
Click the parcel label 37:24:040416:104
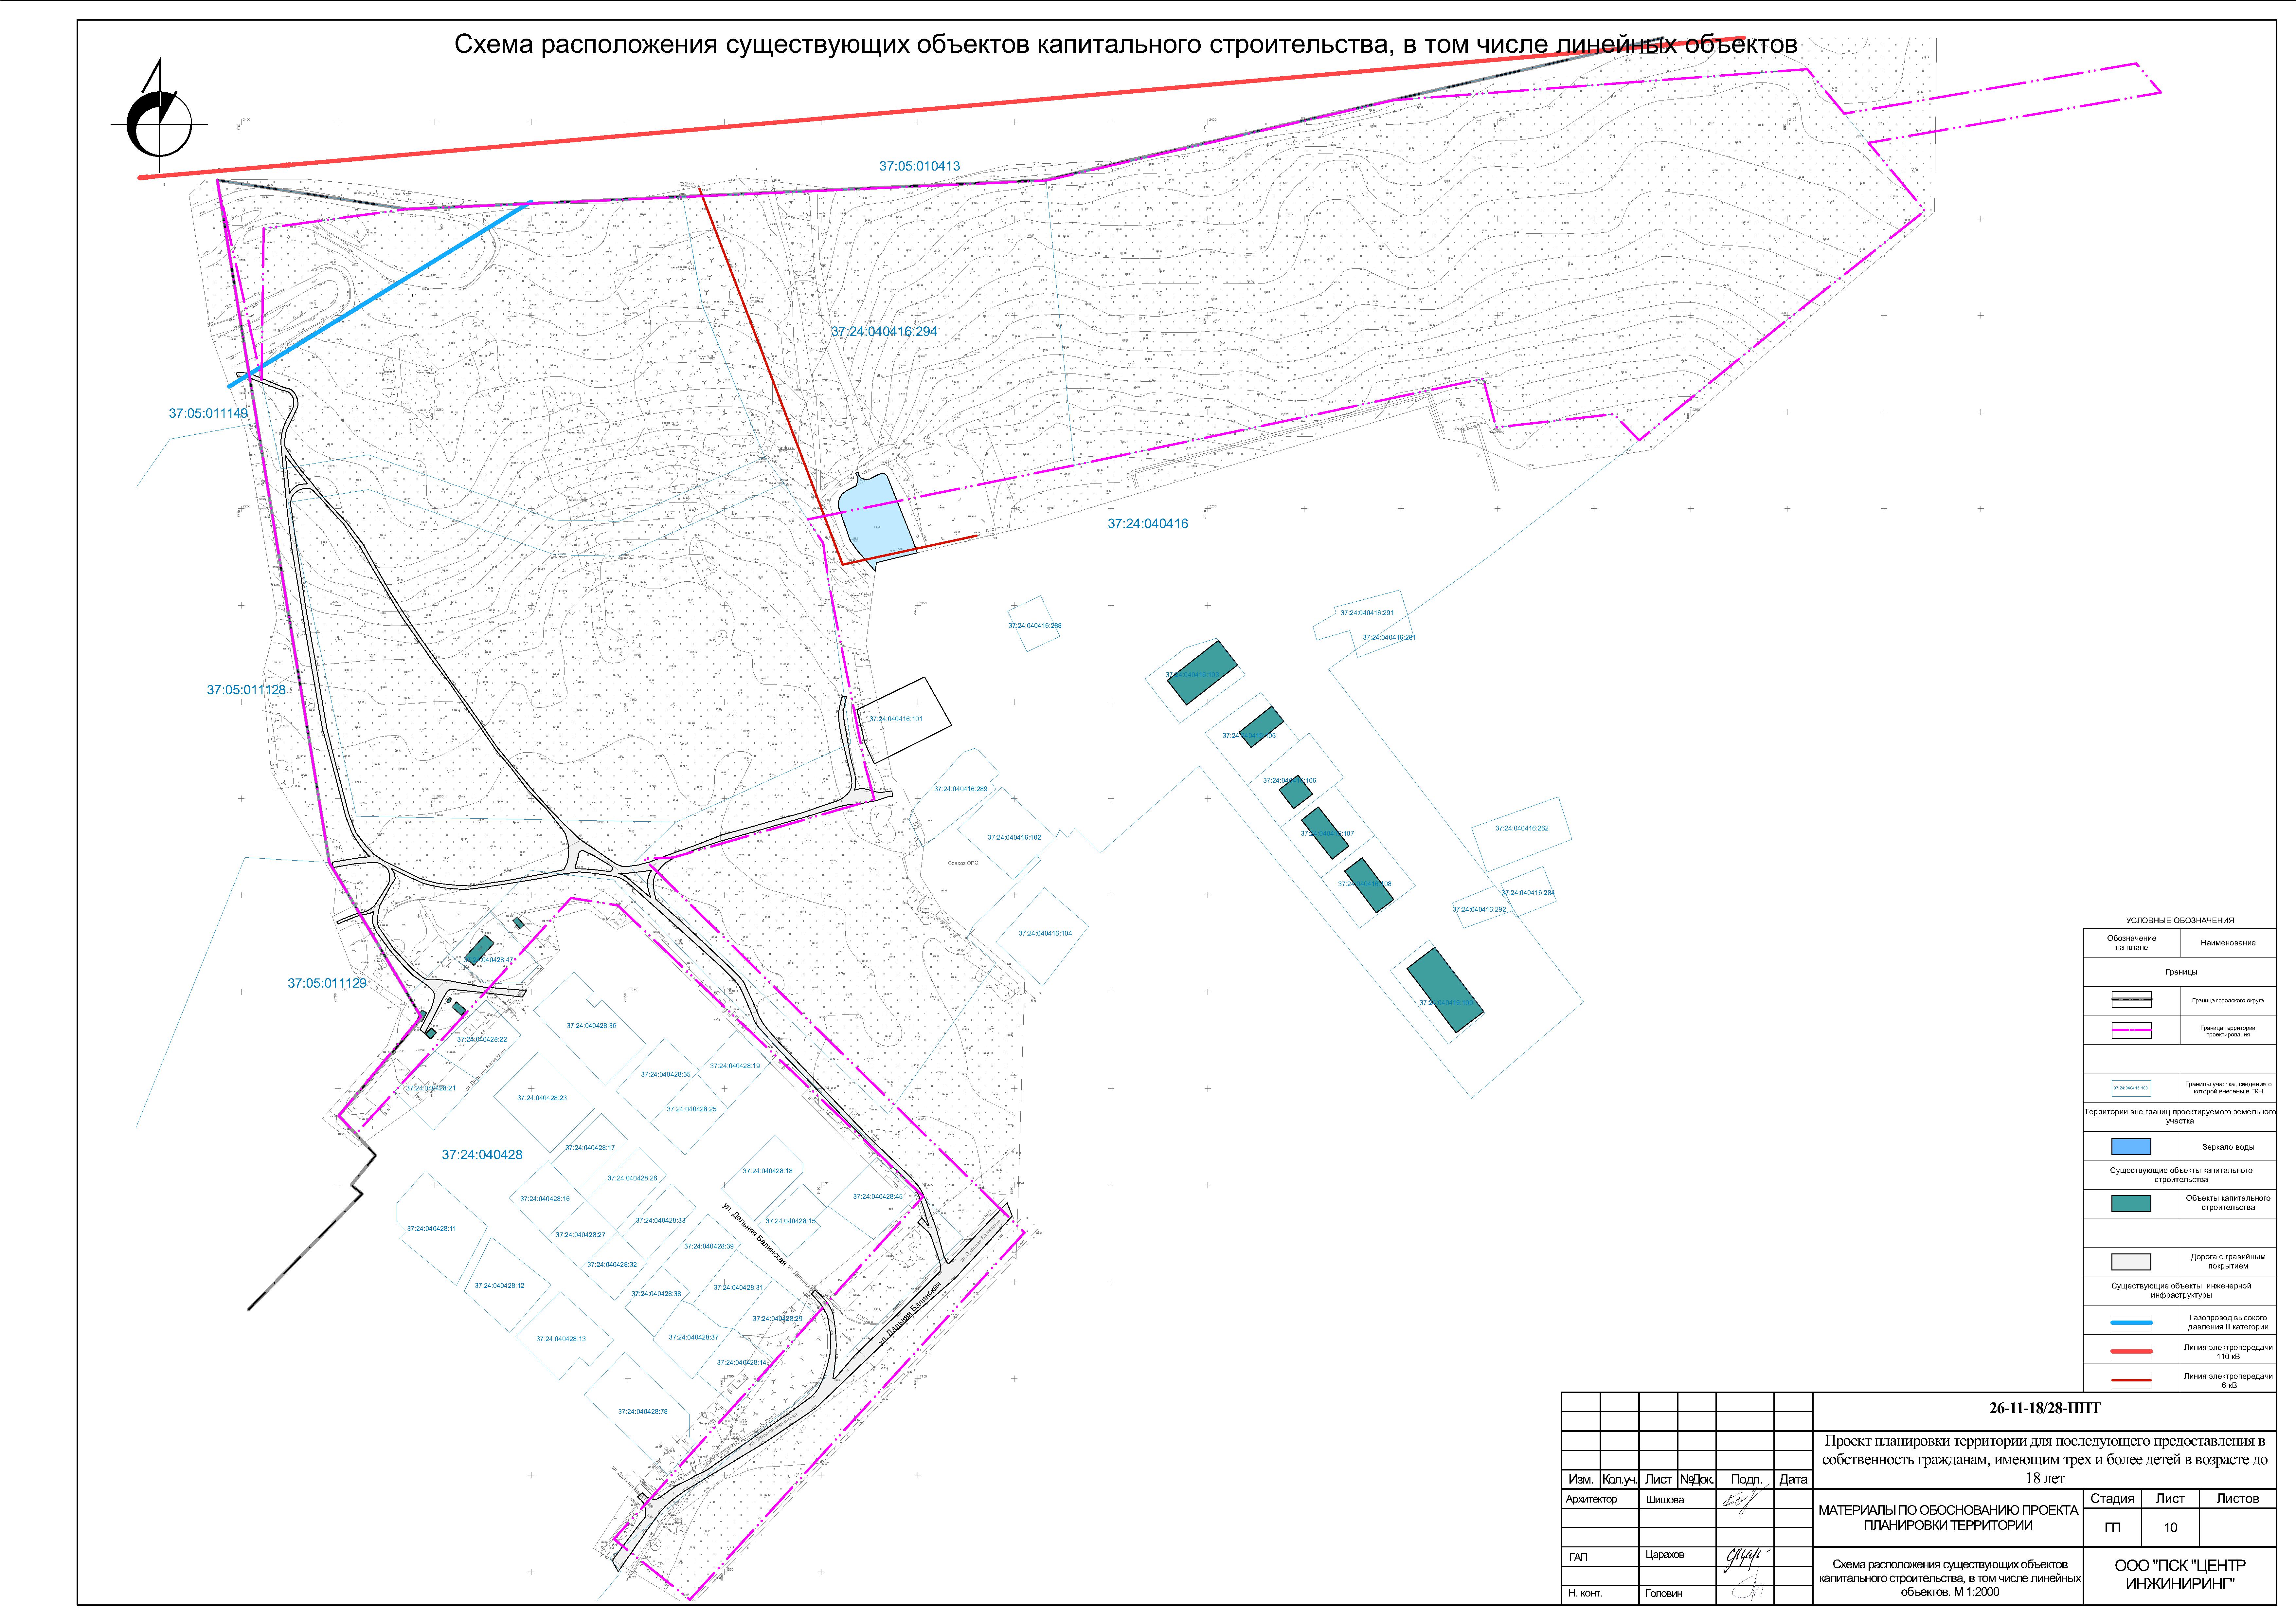pos(1045,934)
